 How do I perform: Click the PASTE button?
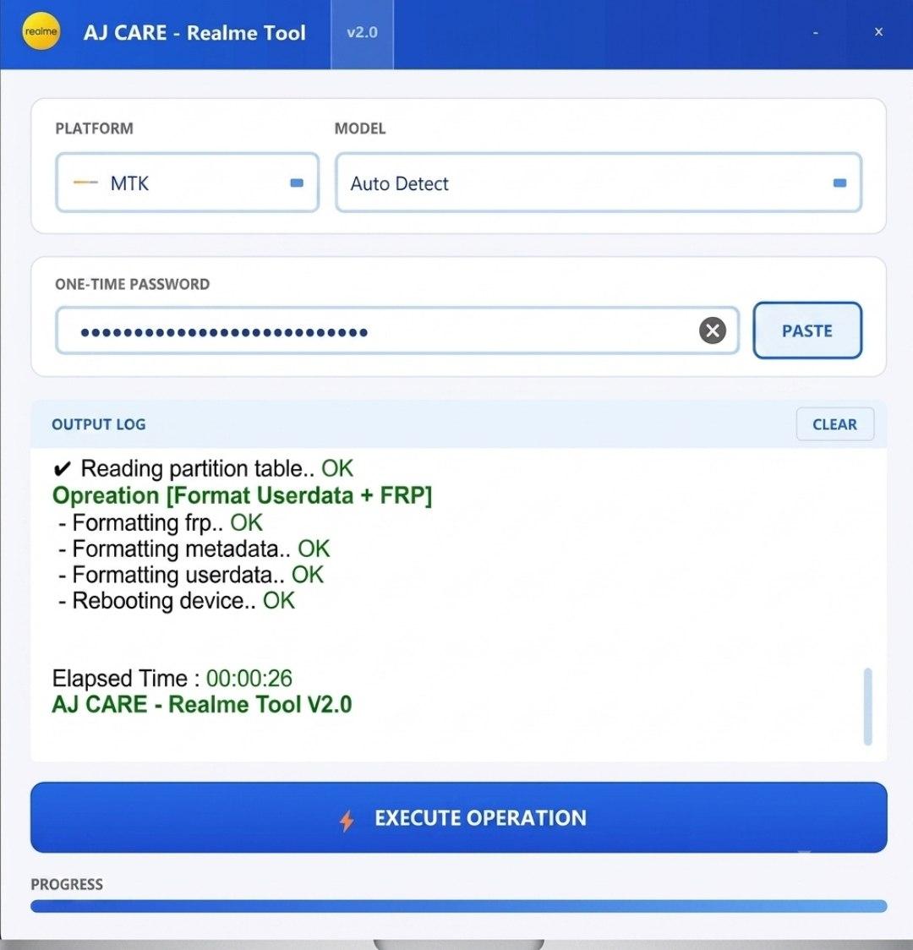807,330
